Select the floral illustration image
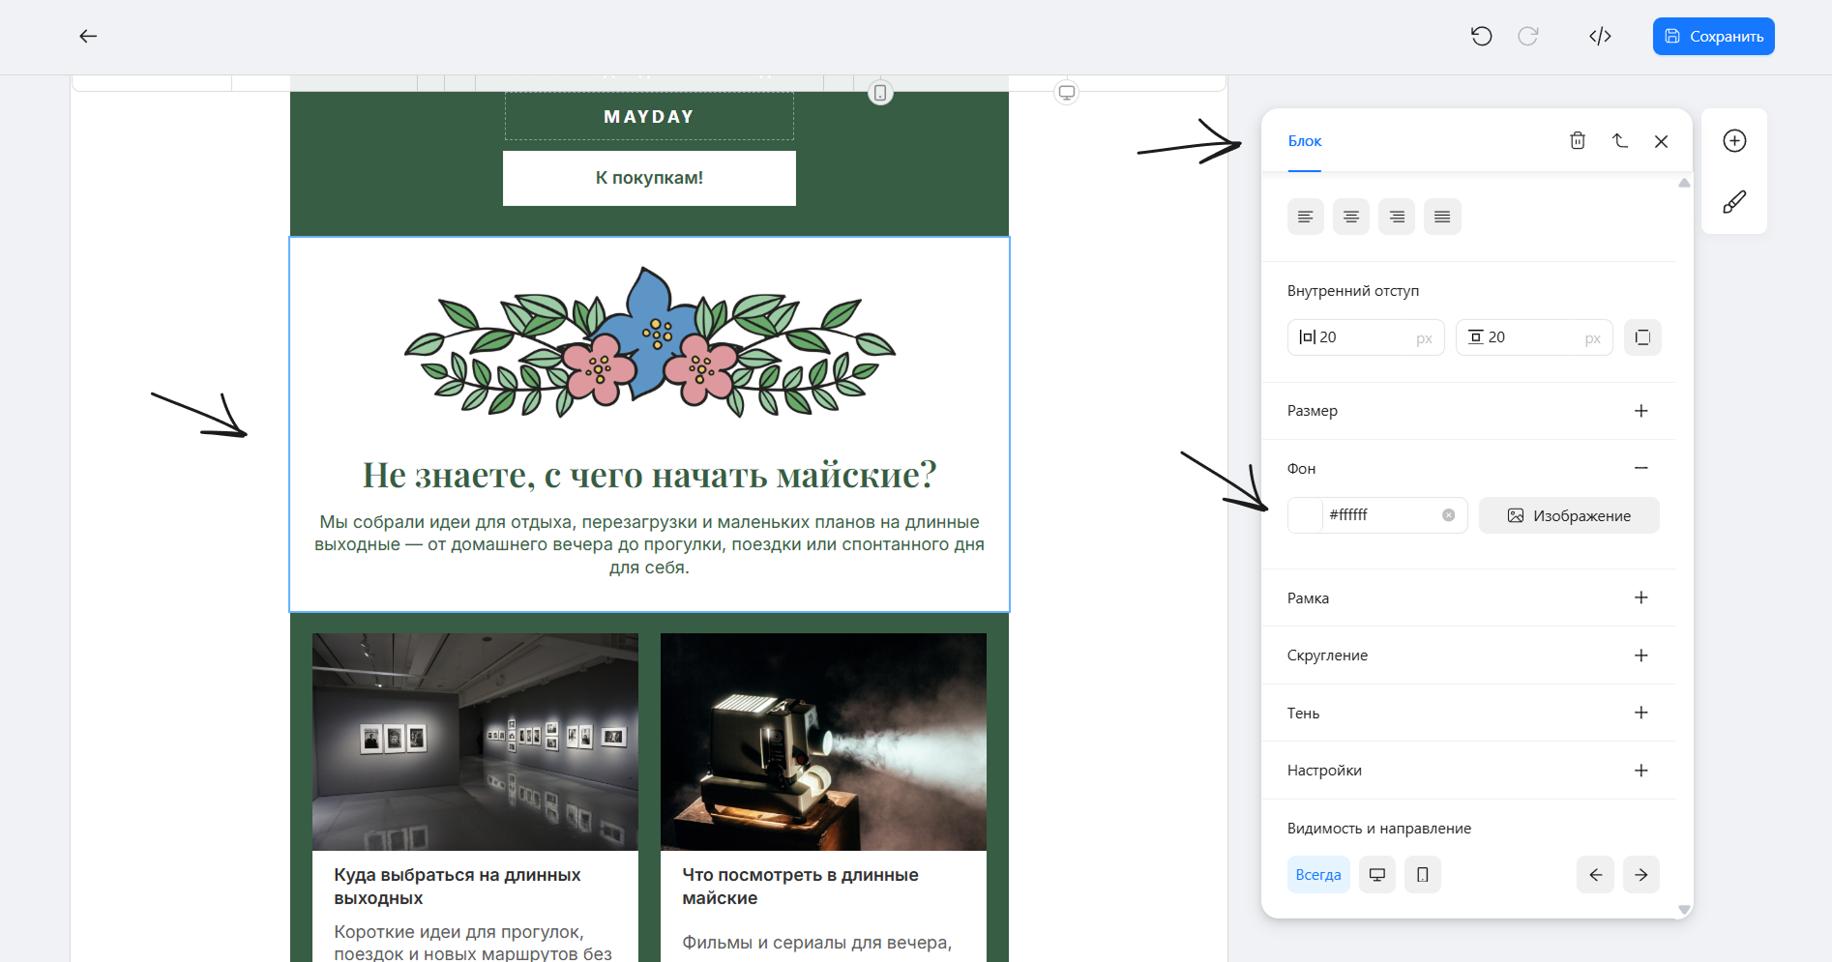This screenshot has height=962, width=1832. 649,342
